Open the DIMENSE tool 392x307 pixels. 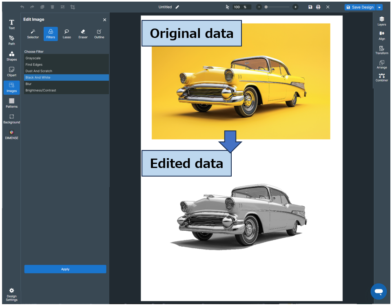click(11, 134)
